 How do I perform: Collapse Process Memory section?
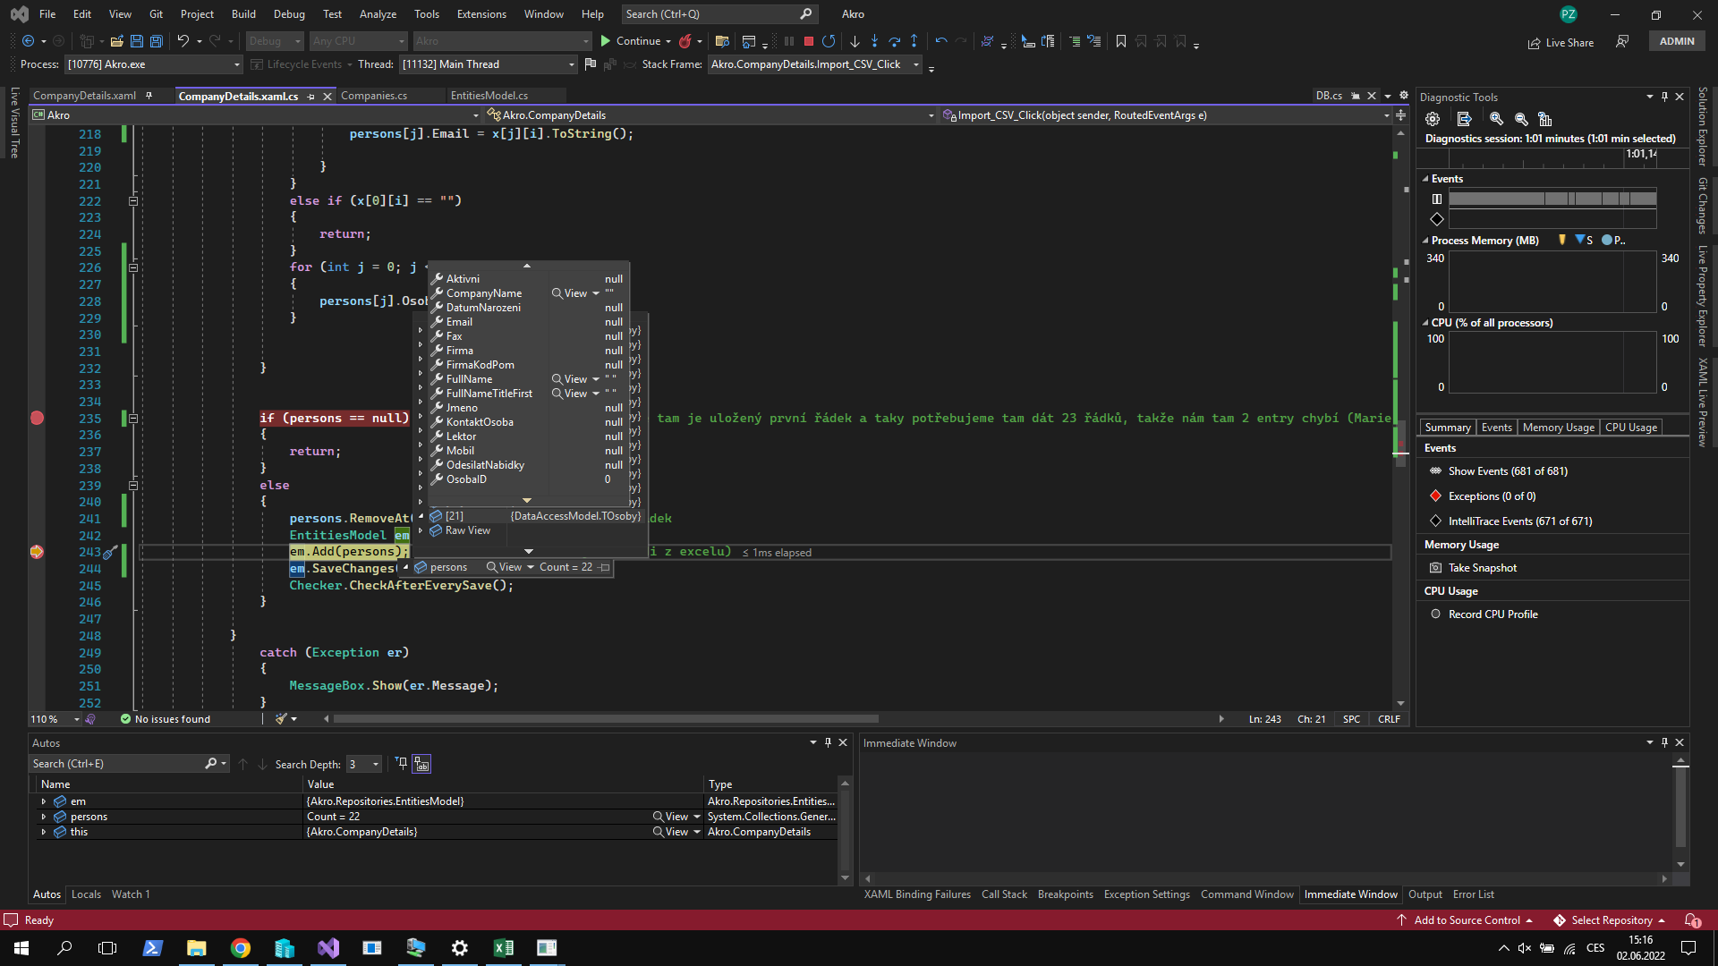(1425, 241)
